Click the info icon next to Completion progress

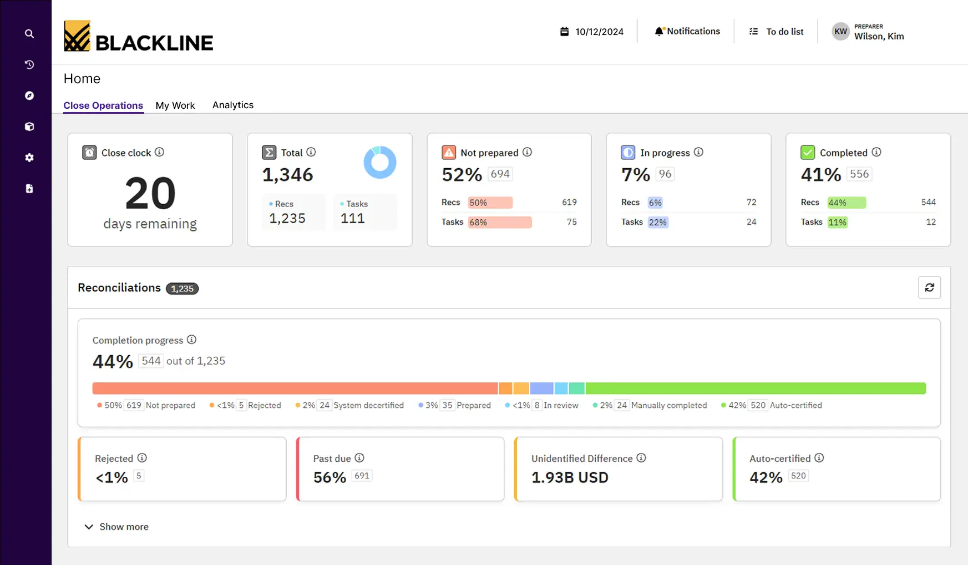pyautogui.click(x=192, y=340)
